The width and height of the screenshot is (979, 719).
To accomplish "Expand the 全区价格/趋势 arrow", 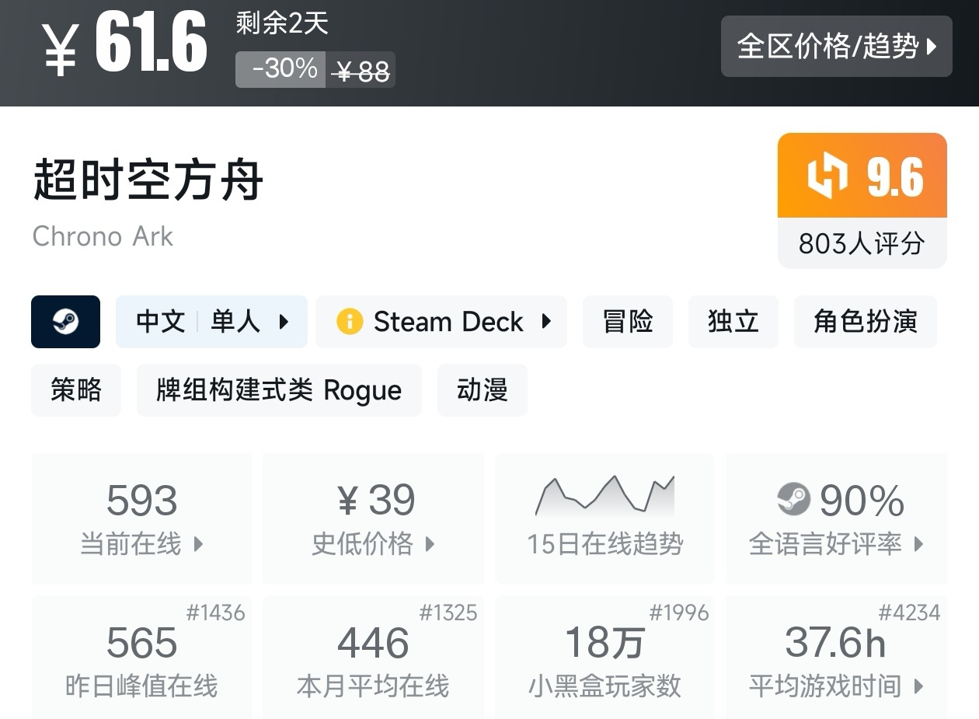I will 932,47.
